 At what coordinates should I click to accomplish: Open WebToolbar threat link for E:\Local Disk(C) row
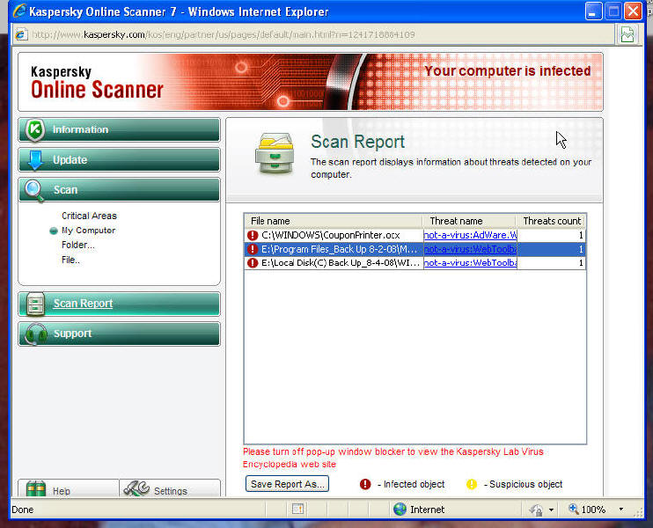pyautogui.click(x=470, y=263)
